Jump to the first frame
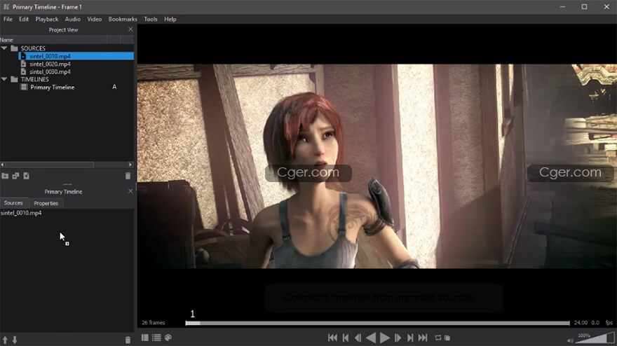The height and width of the screenshot is (346, 617). [332, 338]
